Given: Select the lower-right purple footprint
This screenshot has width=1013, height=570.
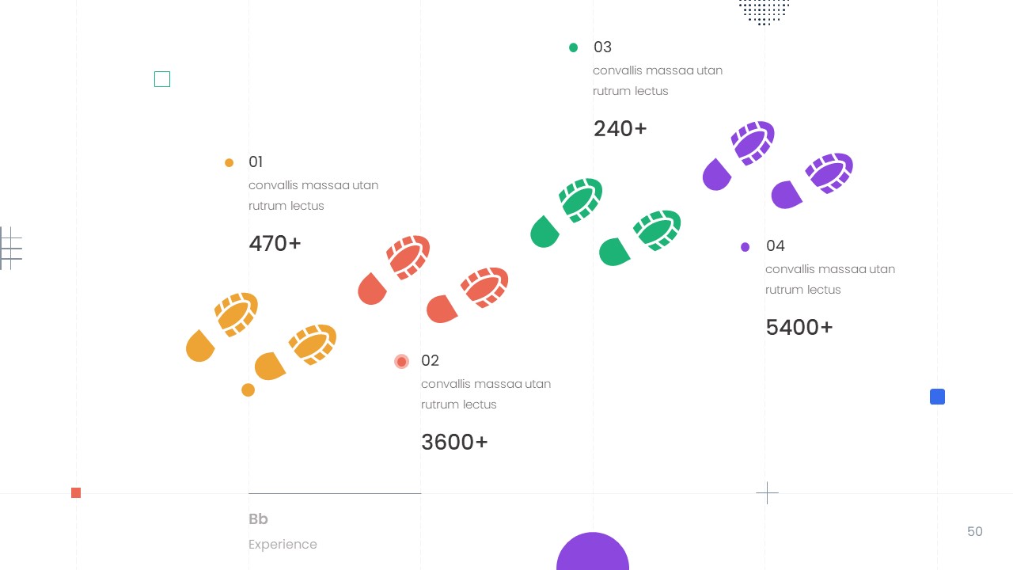Looking at the screenshot, I should point(813,180).
